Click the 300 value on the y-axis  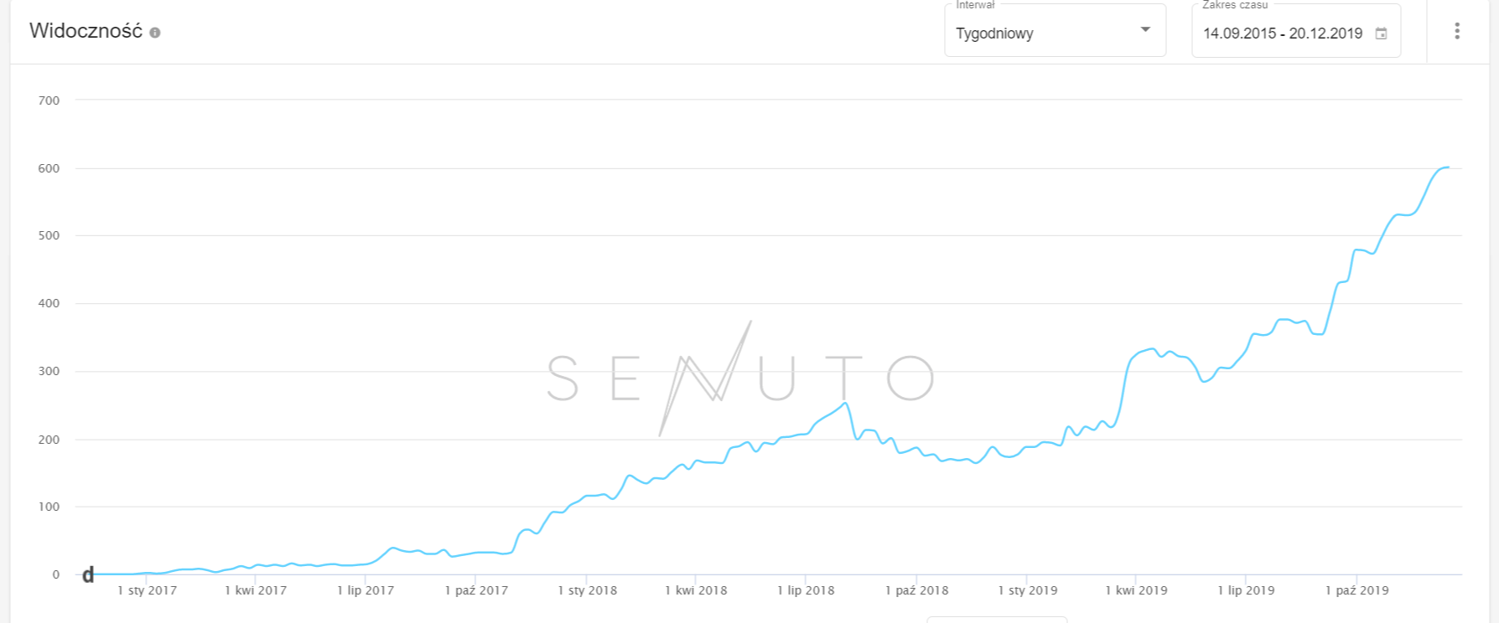[49, 371]
